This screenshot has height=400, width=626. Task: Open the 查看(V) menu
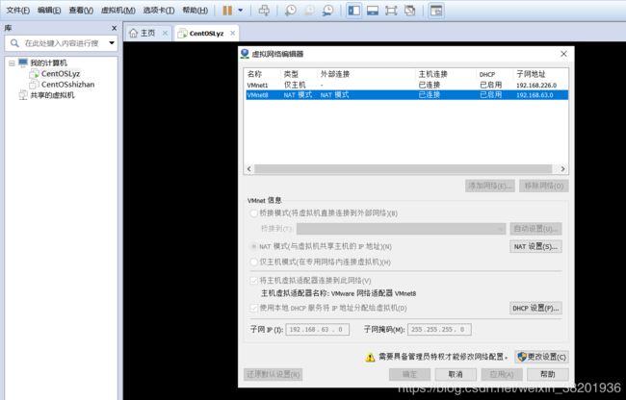click(x=81, y=11)
